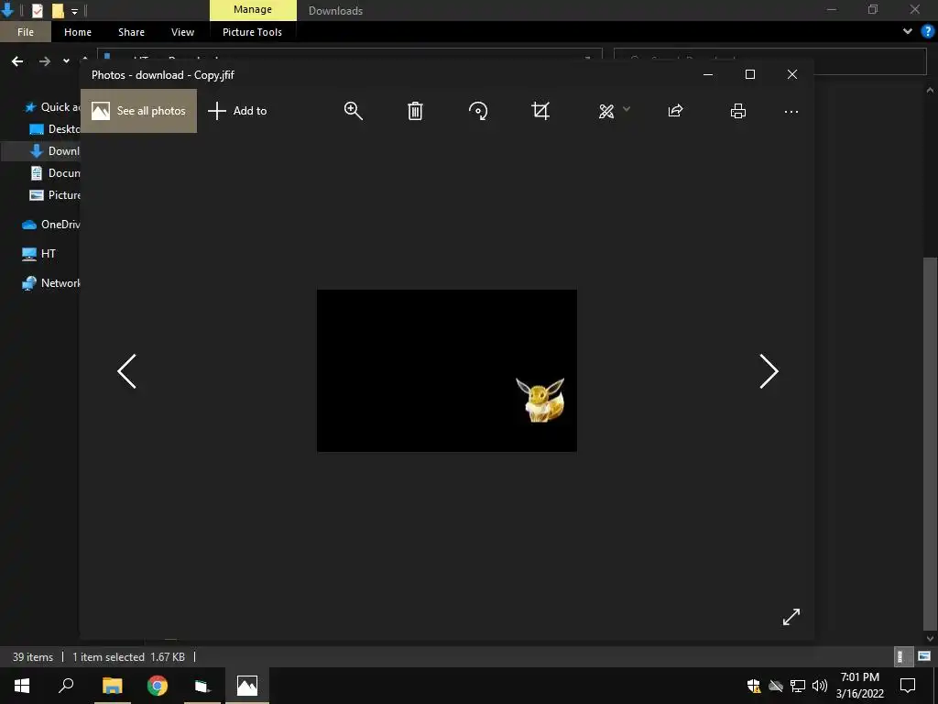Select HT computer in navigation pane
Image resolution: width=938 pixels, height=704 pixels.
pyautogui.click(x=38, y=254)
